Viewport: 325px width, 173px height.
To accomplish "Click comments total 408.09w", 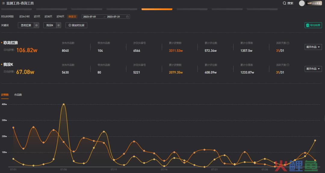I will 211,72.
